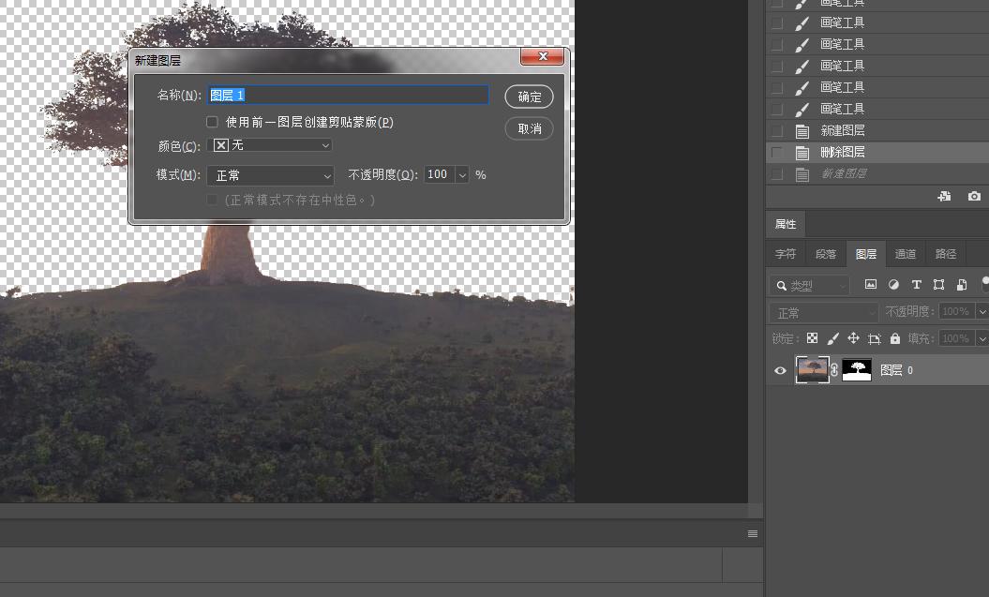The width and height of the screenshot is (989, 597).
Task: Click the dialog opacity field showing 100
Action: tap(439, 174)
